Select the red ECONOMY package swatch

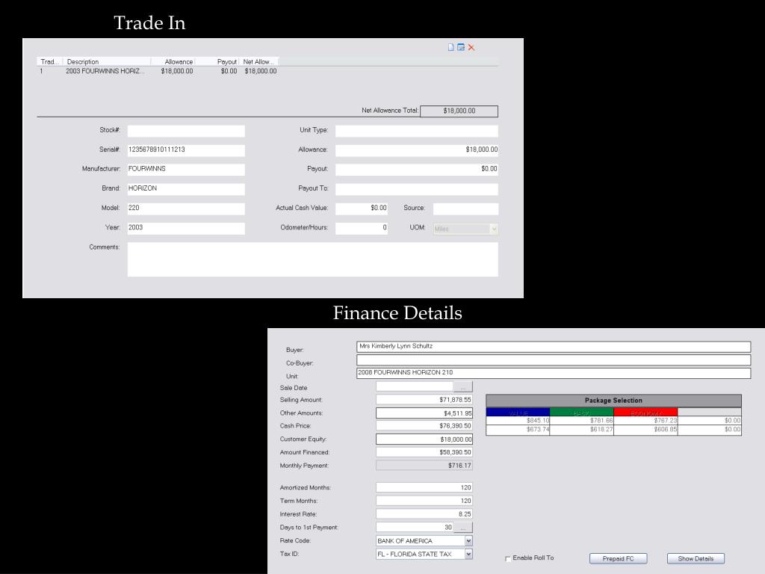coord(645,413)
